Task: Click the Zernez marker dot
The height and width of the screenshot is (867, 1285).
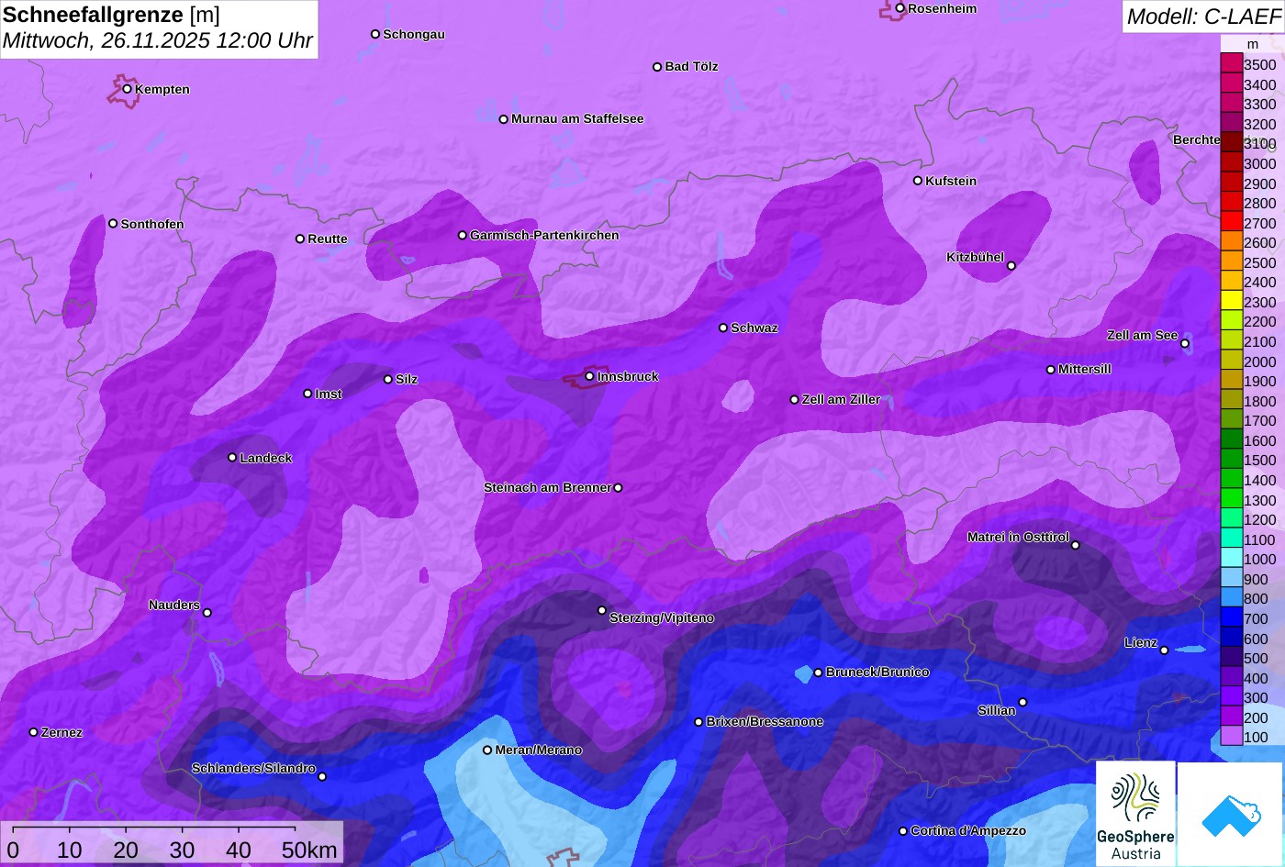Action: [33, 732]
